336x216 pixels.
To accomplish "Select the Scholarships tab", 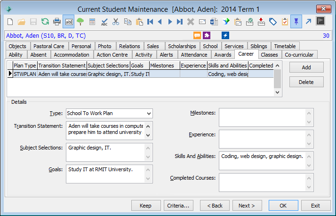I will 182,46.
